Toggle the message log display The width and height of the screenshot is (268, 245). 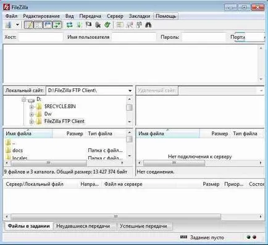[x=28, y=25]
